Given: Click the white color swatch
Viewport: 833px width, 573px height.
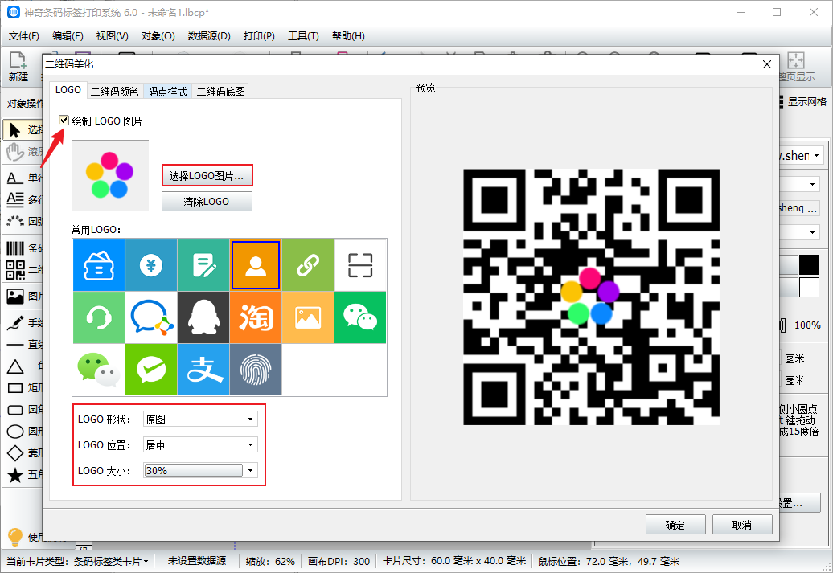Looking at the screenshot, I should [x=809, y=287].
